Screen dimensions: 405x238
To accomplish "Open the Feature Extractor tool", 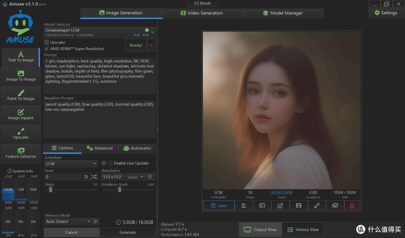I will [x=21, y=153].
